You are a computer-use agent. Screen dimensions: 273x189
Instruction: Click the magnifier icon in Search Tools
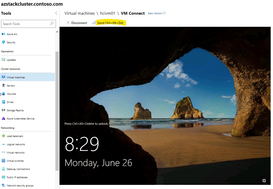(x=52, y=24)
